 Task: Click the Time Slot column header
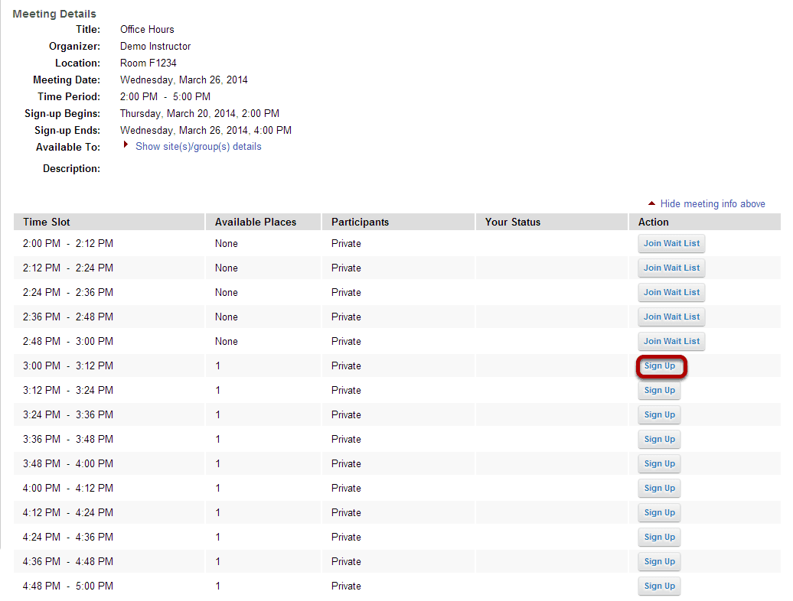point(109,223)
